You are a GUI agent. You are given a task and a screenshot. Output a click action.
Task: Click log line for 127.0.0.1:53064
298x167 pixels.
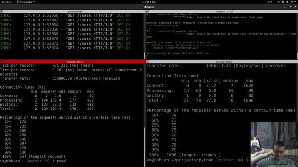click(x=65, y=25)
